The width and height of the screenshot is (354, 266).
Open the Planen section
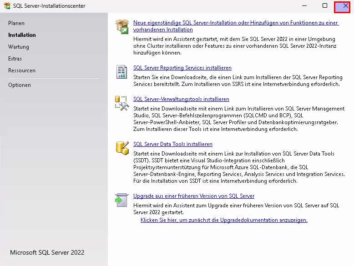[x=16, y=23]
